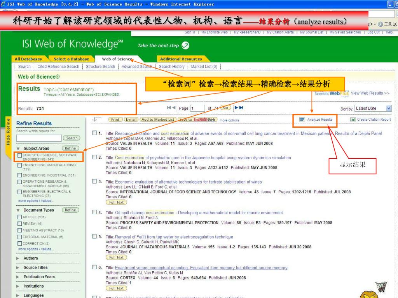The height and width of the screenshot is (298, 398).
Task: Check the Computer Science, Software Engineering box
Action: pyautogui.click(x=19, y=155)
